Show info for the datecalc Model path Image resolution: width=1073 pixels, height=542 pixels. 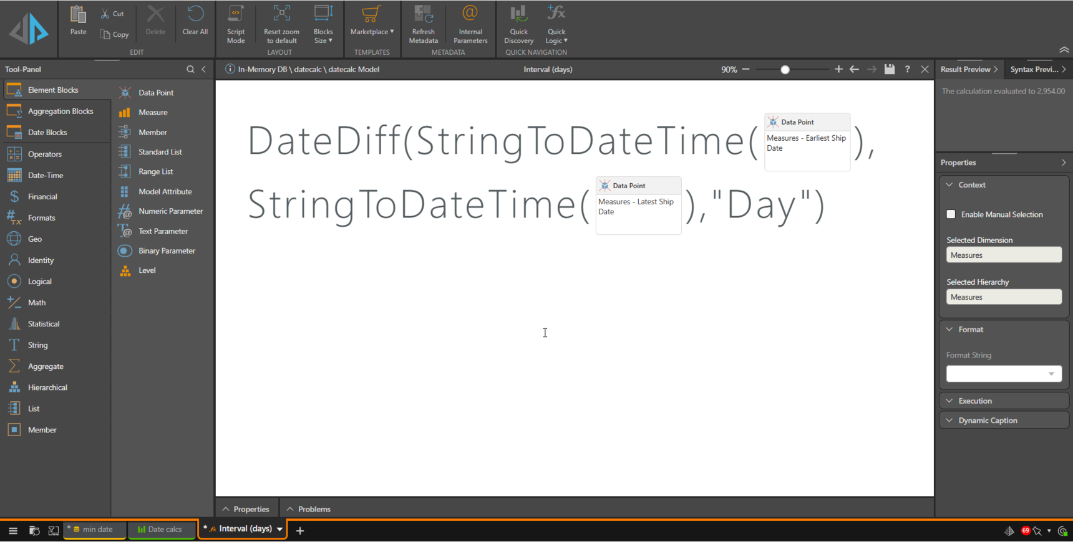[x=230, y=69]
